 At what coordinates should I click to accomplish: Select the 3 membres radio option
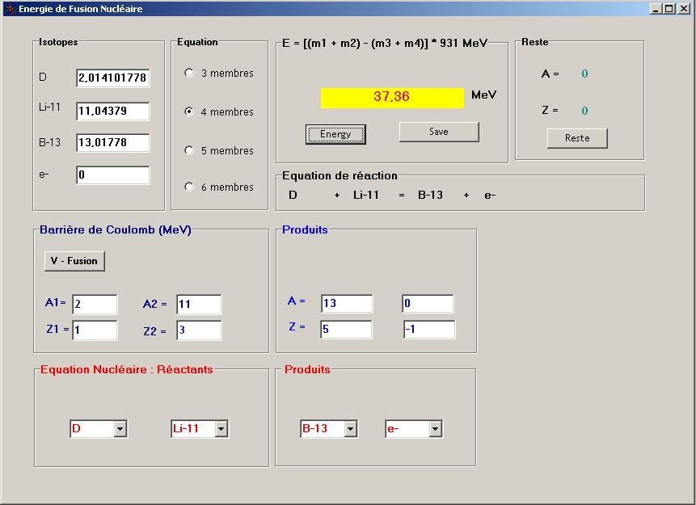tap(189, 73)
